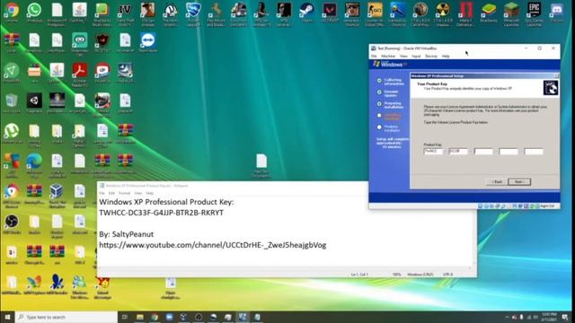Open the View menu in VirtualBox
Image resolution: width=575 pixels, height=323 pixels.
coord(403,57)
